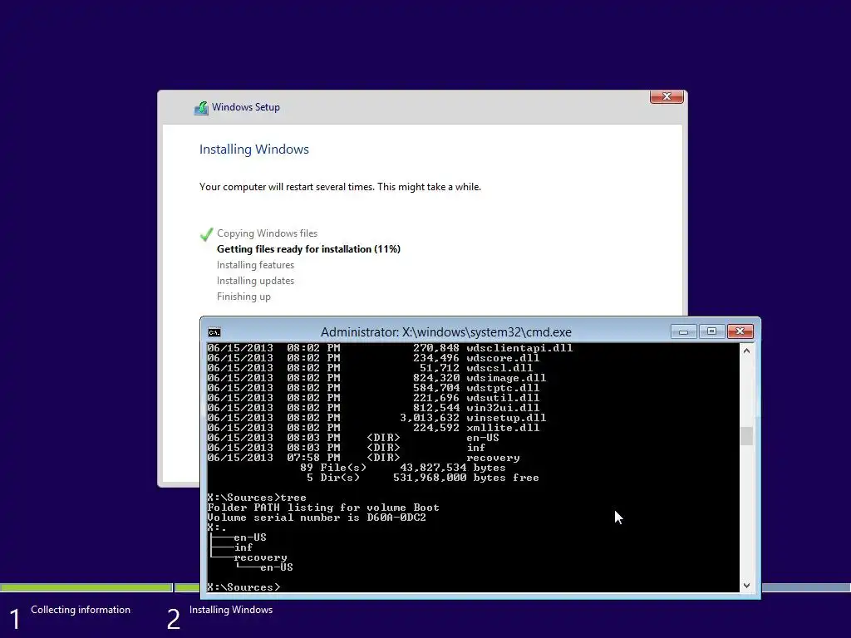The image size is (851, 638).
Task: Click the green checkmark beside Copying Windows files
Action: (x=206, y=234)
